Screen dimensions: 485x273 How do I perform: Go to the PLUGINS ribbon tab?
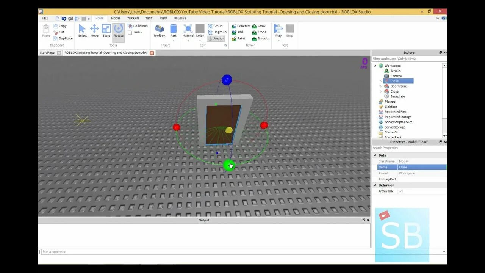click(180, 18)
